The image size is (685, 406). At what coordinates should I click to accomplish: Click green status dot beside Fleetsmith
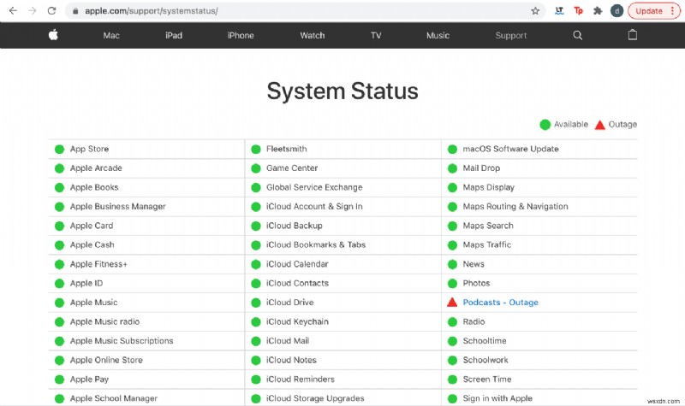(256, 149)
